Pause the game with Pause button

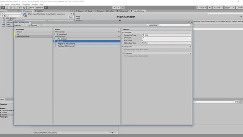point(118,8)
